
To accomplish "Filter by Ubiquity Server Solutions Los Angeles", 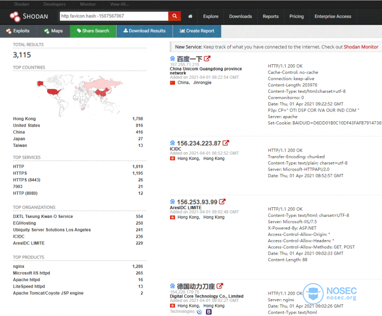I will pos(52,230).
